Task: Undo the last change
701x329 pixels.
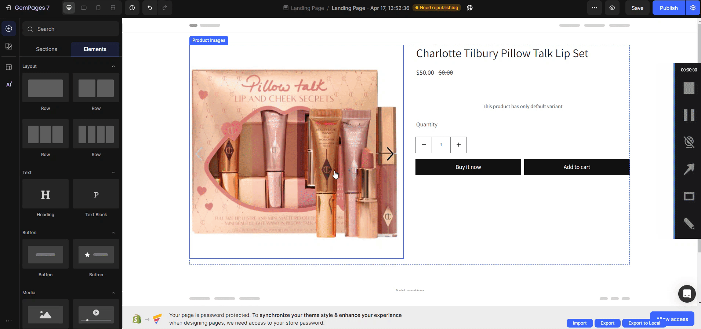Action: pyautogui.click(x=150, y=8)
